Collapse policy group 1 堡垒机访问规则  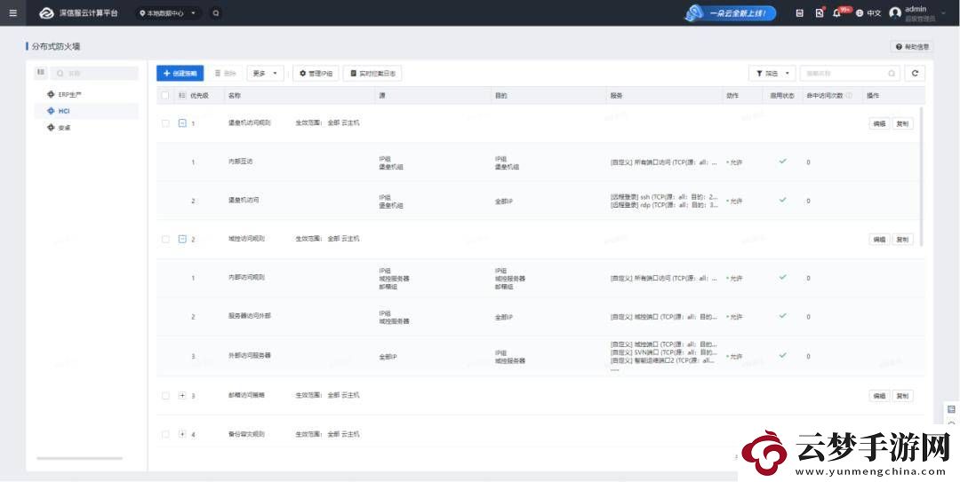click(x=182, y=123)
